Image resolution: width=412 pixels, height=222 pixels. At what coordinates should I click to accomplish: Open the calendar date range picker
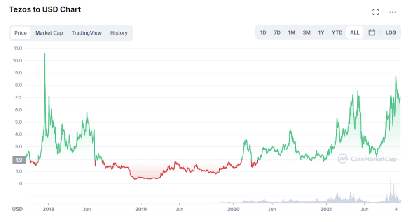pyautogui.click(x=372, y=32)
